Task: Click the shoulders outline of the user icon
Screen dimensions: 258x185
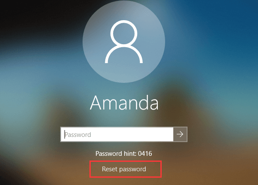Action: [x=124, y=54]
